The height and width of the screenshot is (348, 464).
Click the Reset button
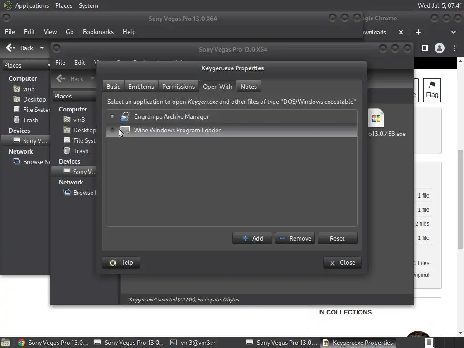(x=337, y=238)
